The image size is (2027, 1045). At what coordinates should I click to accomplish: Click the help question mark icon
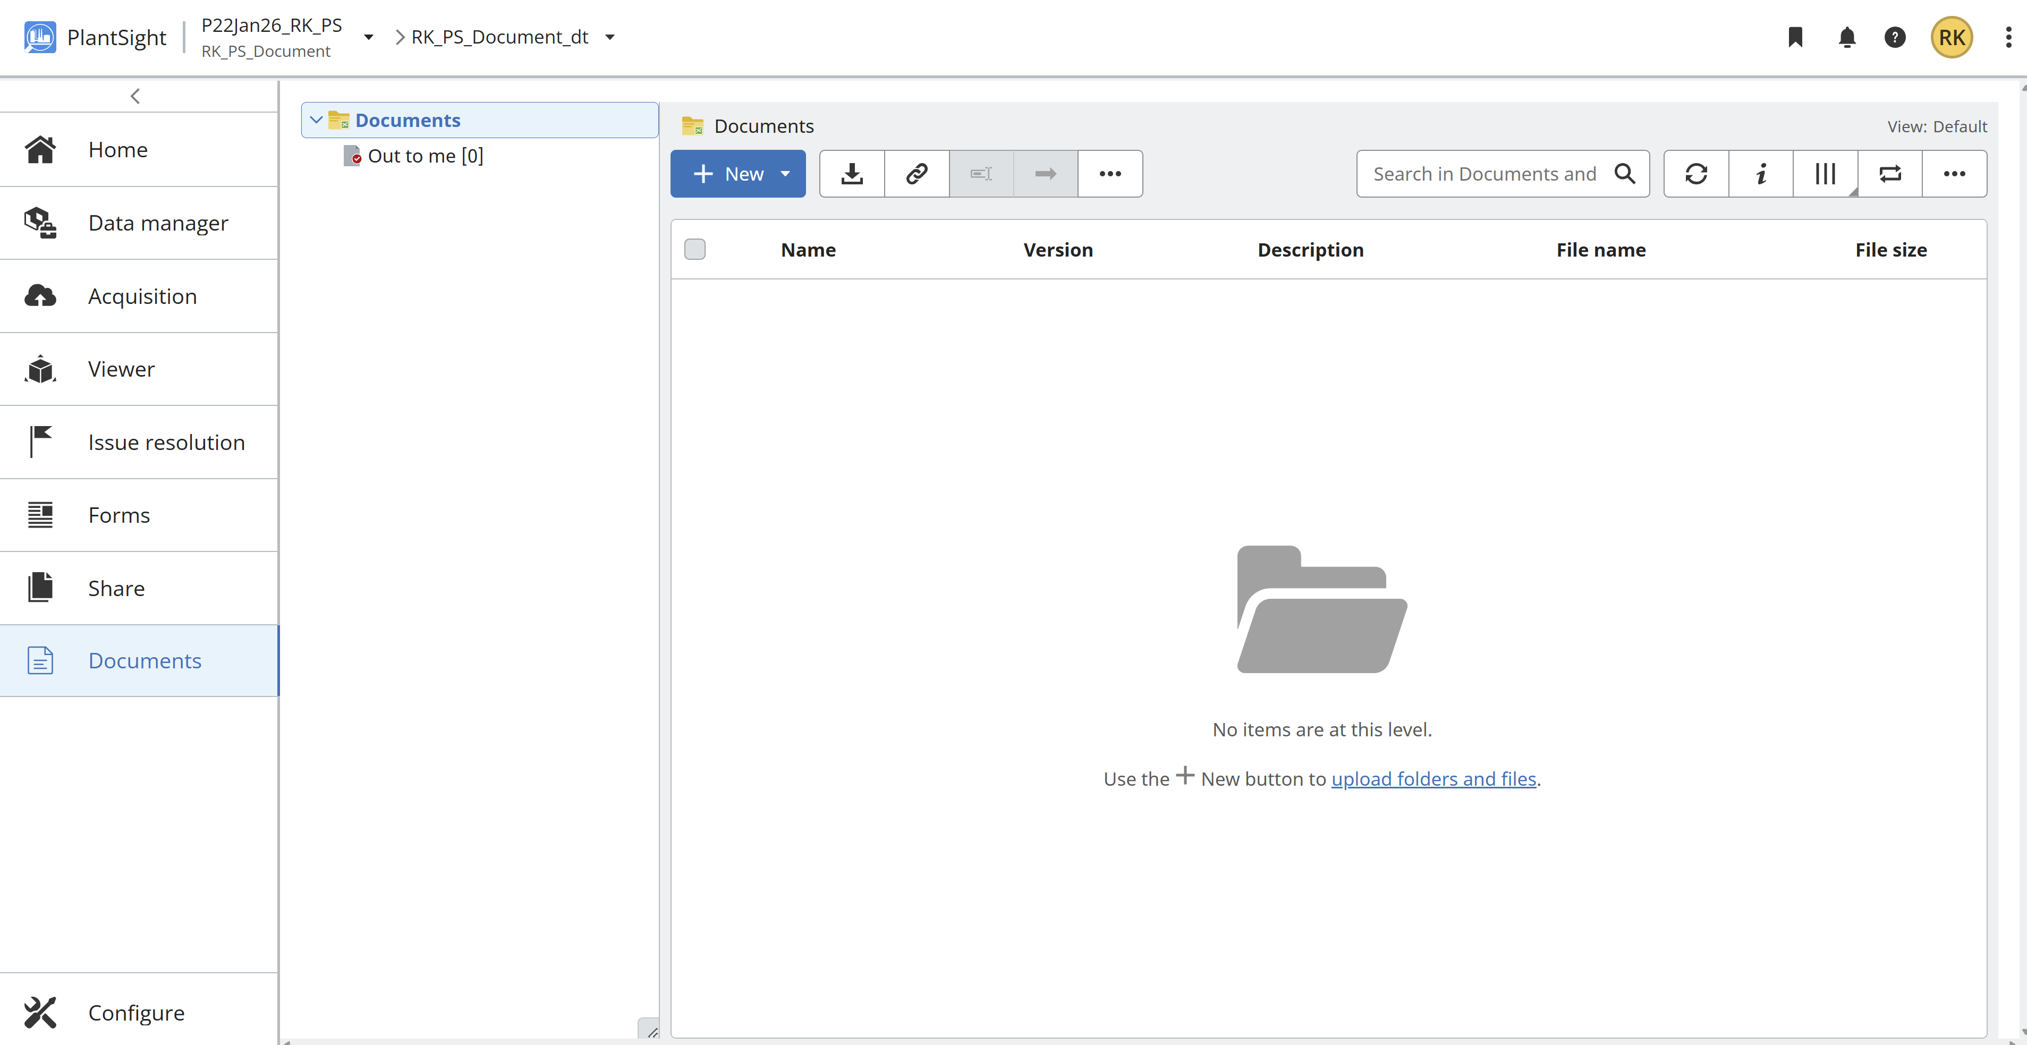pos(1895,37)
